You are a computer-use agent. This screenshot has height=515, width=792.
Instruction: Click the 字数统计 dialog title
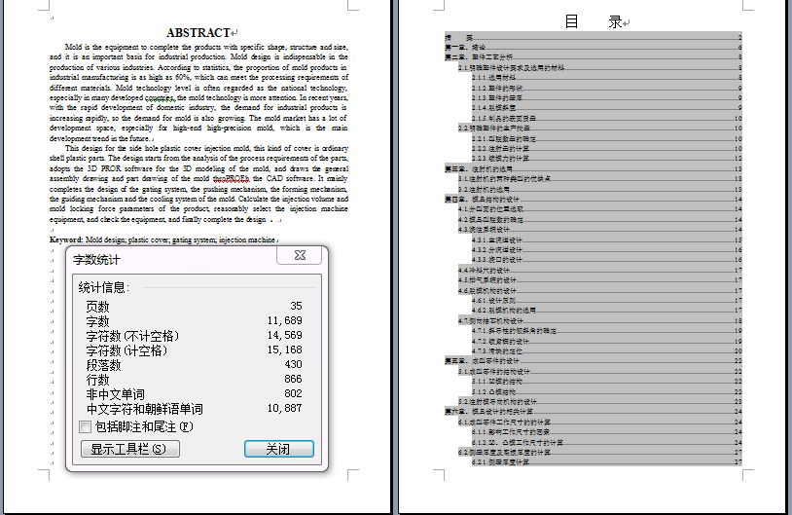pyautogui.click(x=96, y=260)
